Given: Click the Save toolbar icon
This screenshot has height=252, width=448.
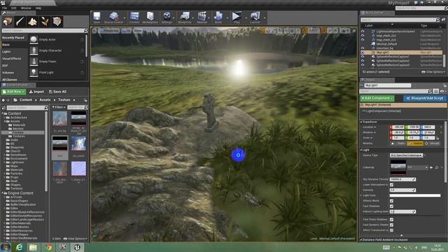Looking at the screenshot, I should click(x=97, y=17).
